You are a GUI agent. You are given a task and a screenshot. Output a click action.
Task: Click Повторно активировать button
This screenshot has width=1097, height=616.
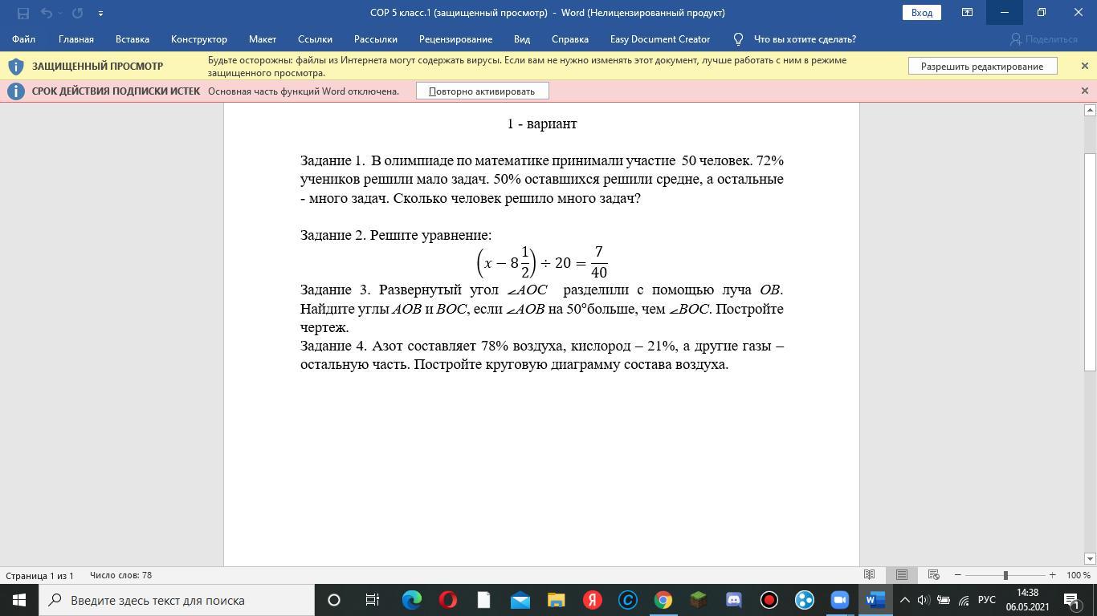point(482,91)
